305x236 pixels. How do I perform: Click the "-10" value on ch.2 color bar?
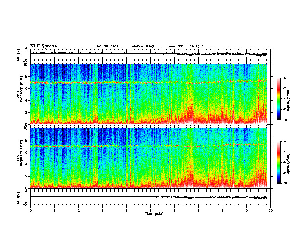click(x=285, y=184)
